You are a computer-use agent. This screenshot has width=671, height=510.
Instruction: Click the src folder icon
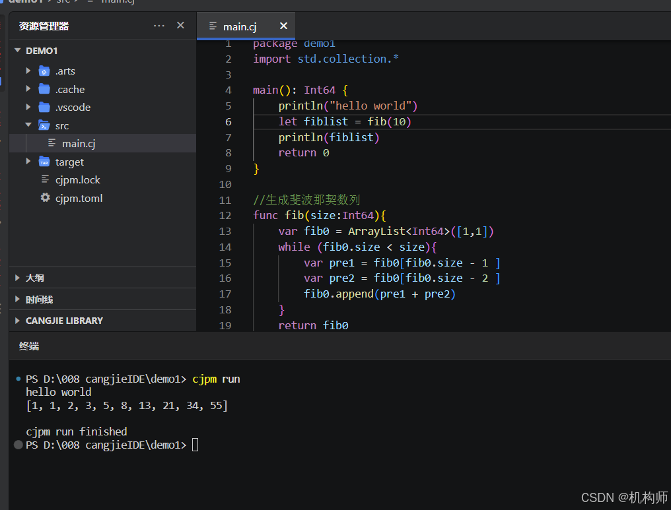(44, 125)
